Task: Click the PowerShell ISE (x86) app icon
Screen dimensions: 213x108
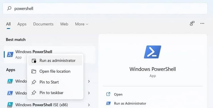Action: [x=10, y=105]
